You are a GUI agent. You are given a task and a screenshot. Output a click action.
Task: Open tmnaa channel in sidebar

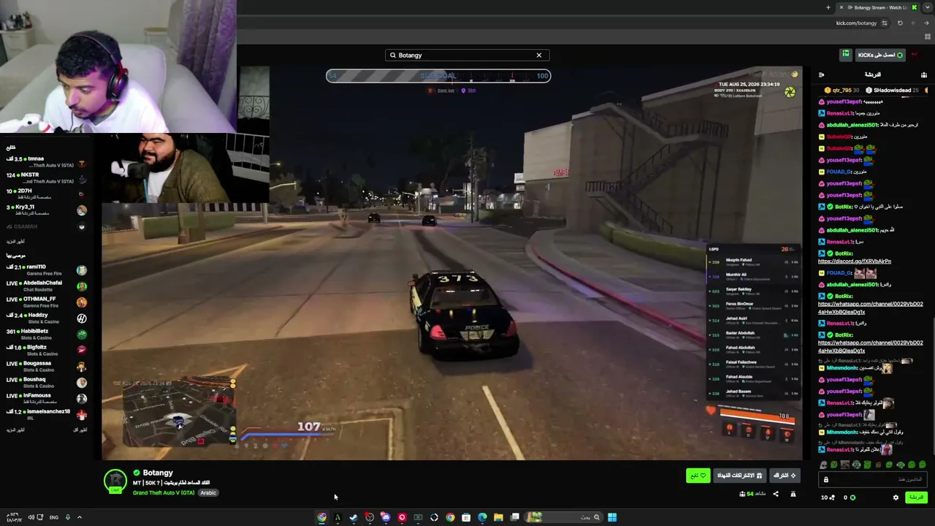pyautogui.click(x=45, y=162)
